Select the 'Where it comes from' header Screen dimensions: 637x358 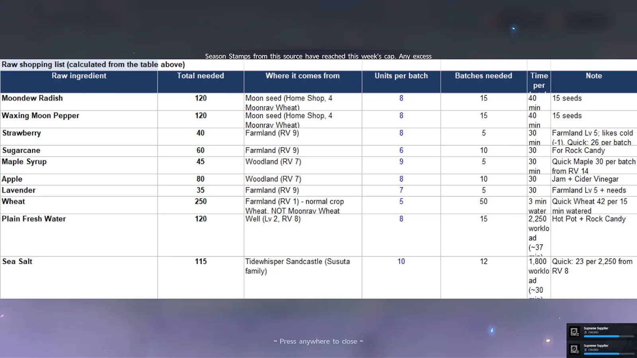[x=303, y=82]
